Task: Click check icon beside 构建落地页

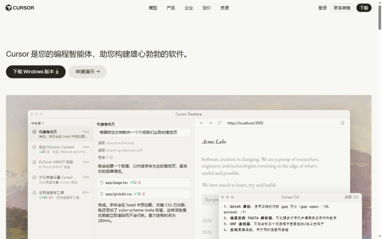Action: pyautogui.click(x=34, y=132)
